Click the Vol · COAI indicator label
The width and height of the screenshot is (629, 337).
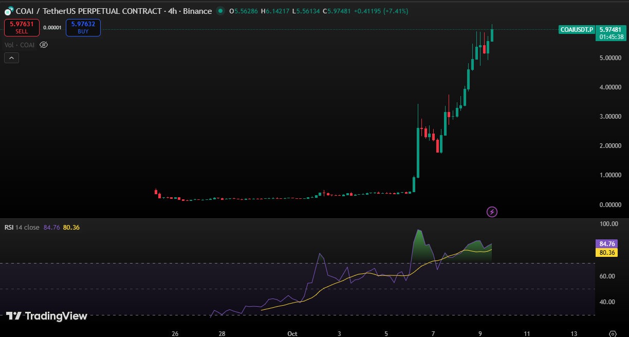[20, 45]
